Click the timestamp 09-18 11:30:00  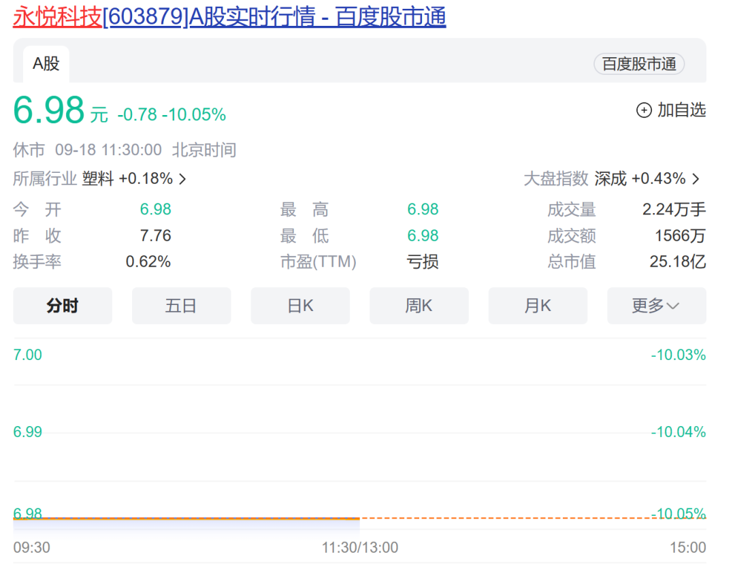(x=108, y=150)
